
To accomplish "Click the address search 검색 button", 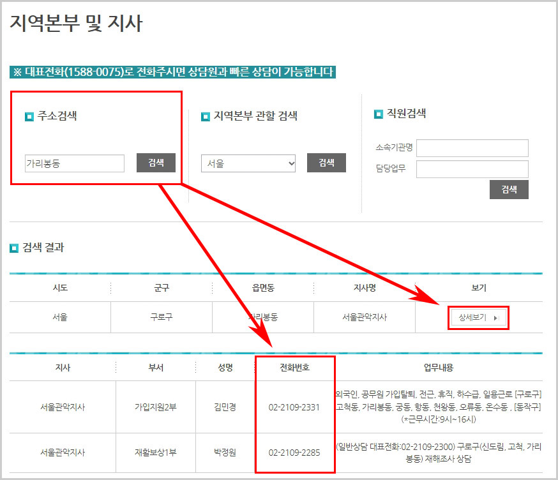I will click(x=156, y=163).
